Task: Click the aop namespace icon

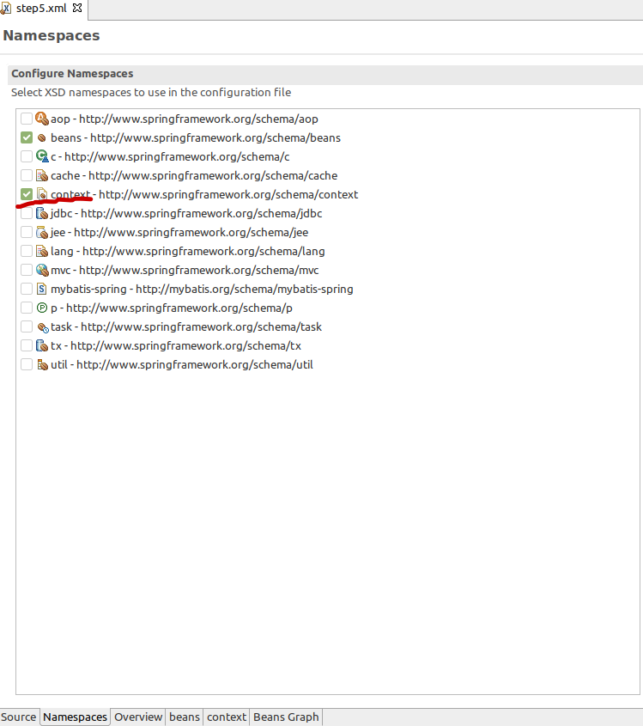Action: [42, 119]
